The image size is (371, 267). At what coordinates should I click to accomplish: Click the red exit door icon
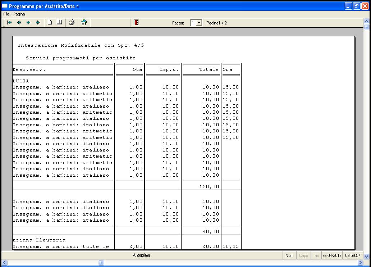click(x=136, y=23)
